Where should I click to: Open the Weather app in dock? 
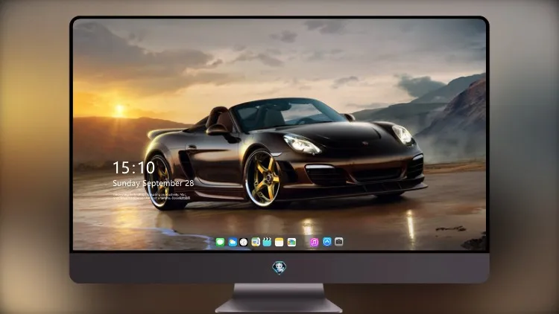[232, 242]
